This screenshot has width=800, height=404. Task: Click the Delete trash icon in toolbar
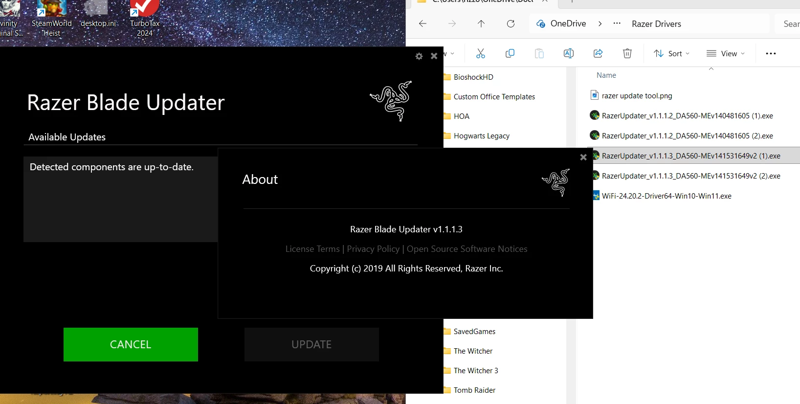tap(627, 53)
